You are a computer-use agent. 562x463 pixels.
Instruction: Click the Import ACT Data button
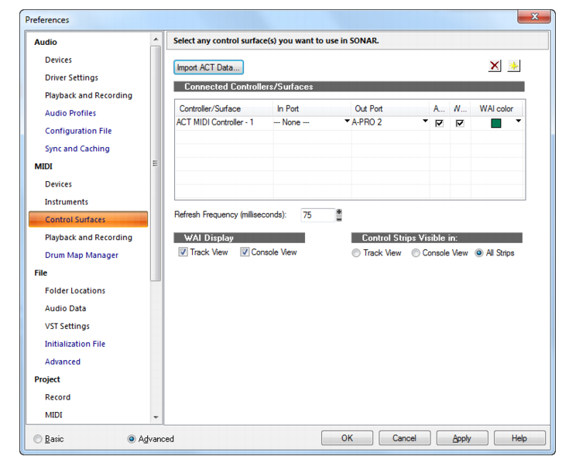coord(208,67)
